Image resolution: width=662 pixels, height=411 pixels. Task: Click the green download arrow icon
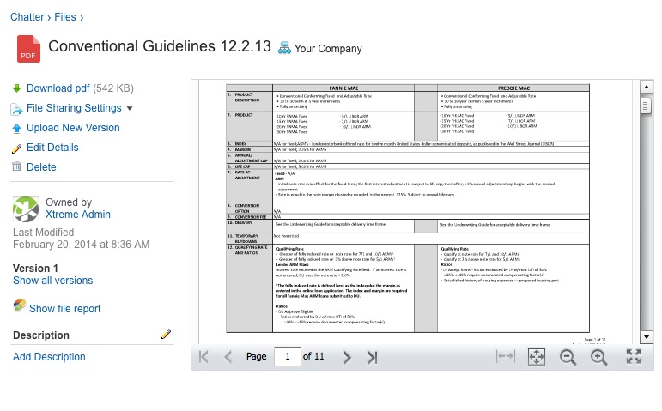tap(16, 88)
